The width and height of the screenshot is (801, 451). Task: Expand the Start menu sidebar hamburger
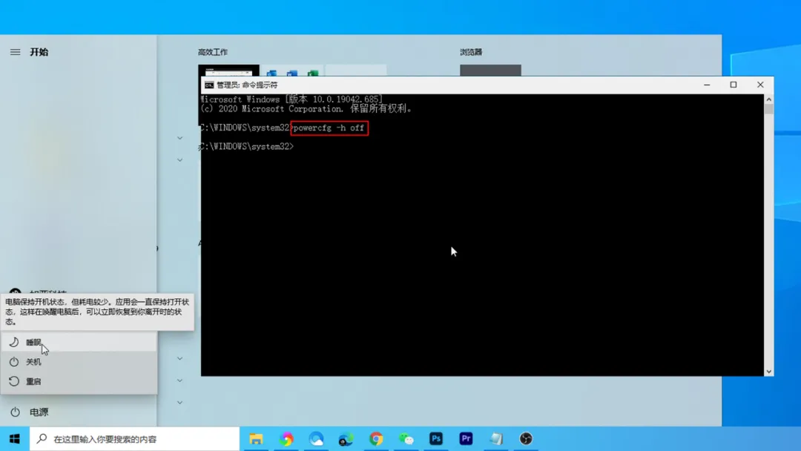15,51
